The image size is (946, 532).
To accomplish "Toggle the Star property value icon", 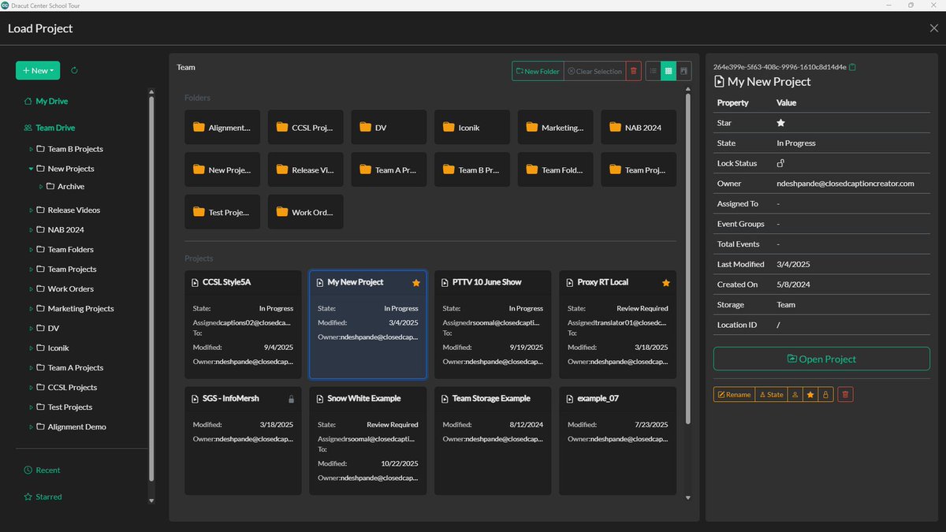I will 781,123.
